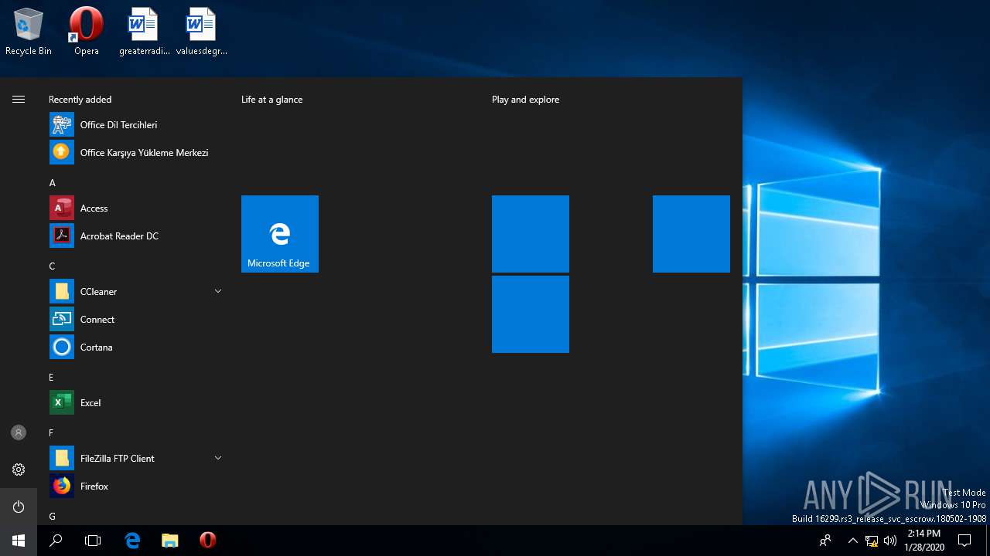Open the CCleaner folder icon
This screenshot has height=556, width=990.
(x=62, y=292)
